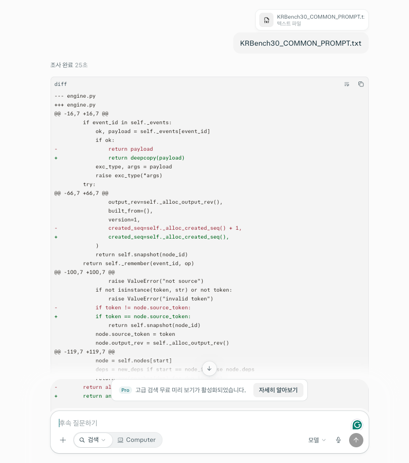Screen dimensions: 409x463
Task: Click the '--- engine.py' line
Action: click(x=75, y=96)
